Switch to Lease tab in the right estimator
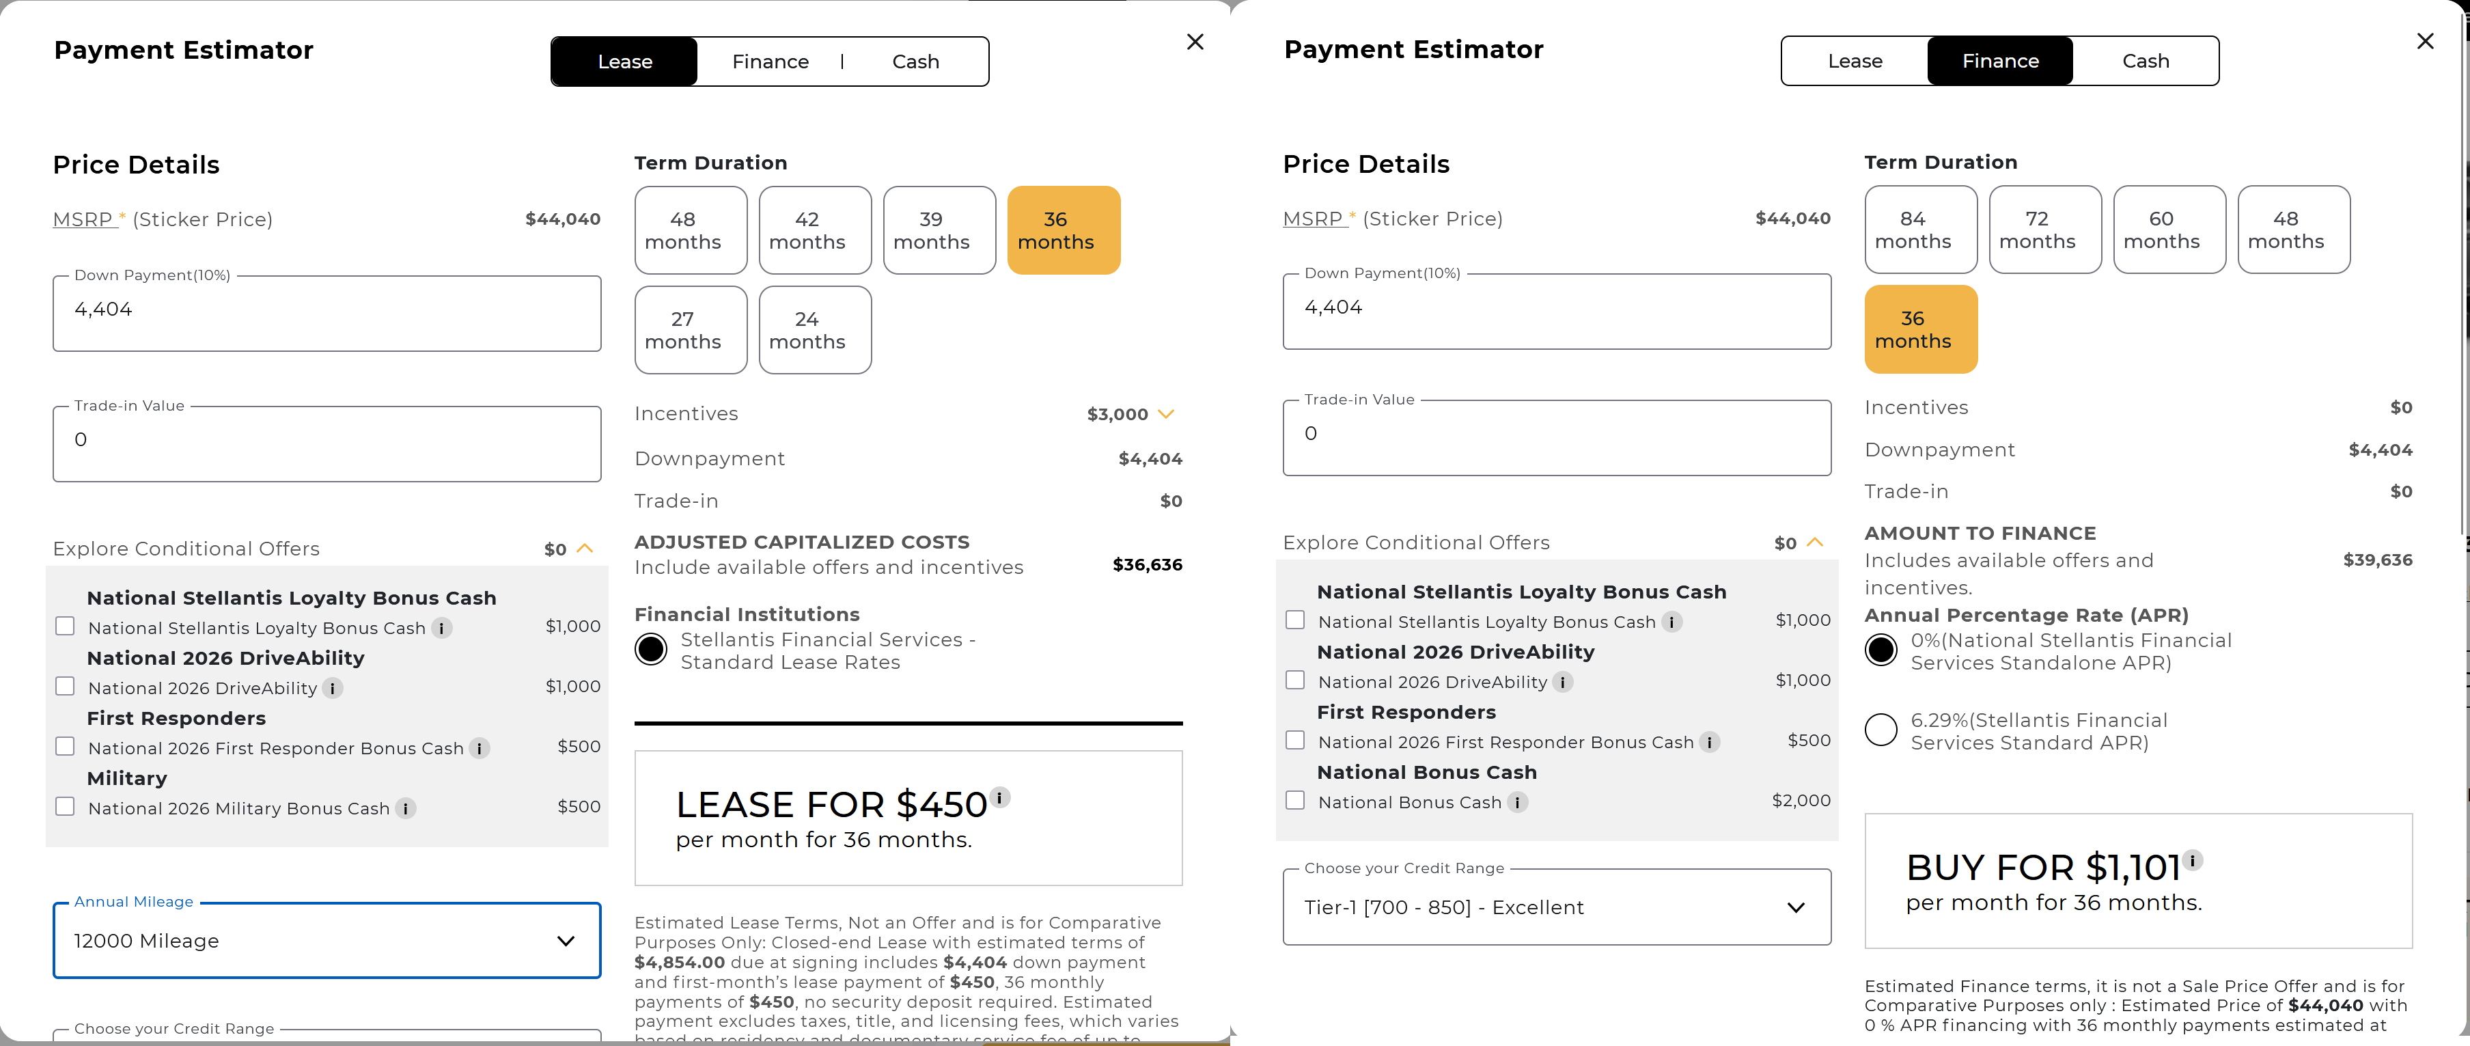Image resolution: width=2470 pixels, height=1046 pixels. [1855, 60]
